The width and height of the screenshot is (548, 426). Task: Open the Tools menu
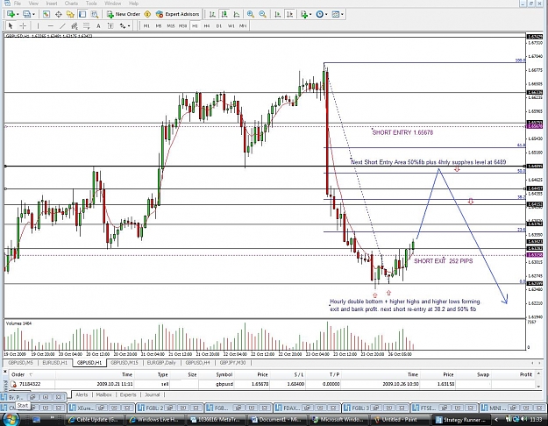[x=91, y=4]
